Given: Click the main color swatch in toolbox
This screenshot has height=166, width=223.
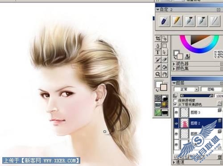Looking at the screenshot, I should point(159,84).
